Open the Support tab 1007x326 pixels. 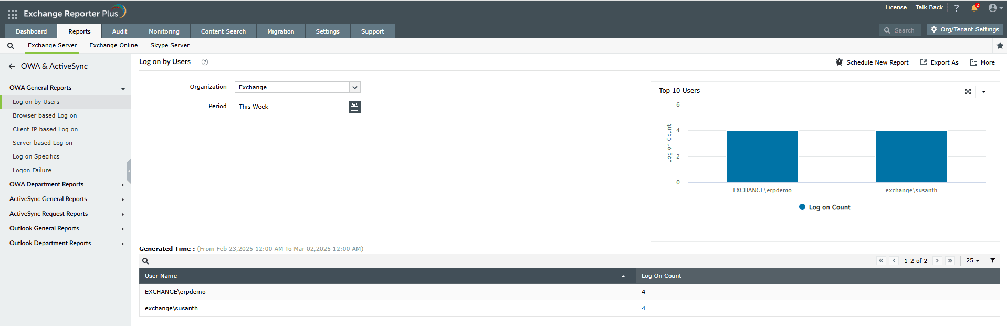coord(373,31)
